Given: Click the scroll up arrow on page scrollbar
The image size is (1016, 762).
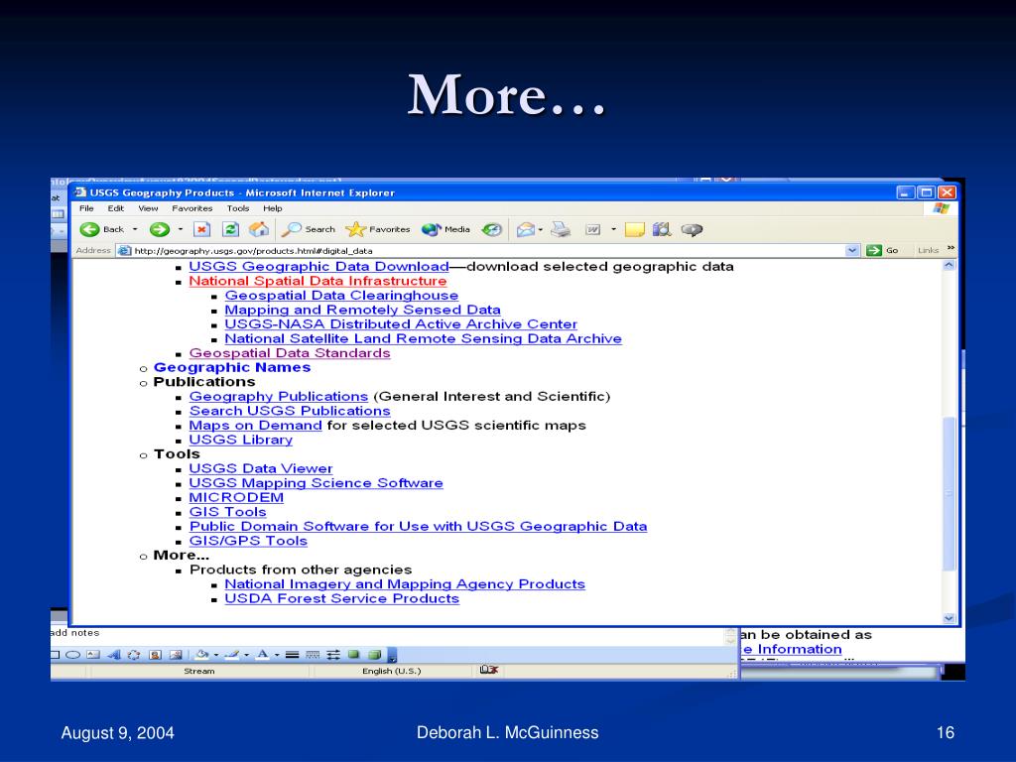Looking at the screenshot, I should point(950,265).
